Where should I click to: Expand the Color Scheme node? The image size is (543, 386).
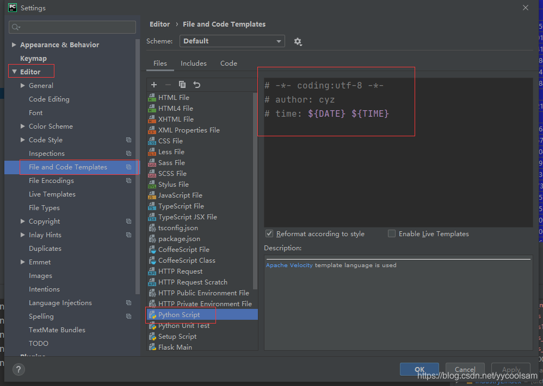(23, 126)
